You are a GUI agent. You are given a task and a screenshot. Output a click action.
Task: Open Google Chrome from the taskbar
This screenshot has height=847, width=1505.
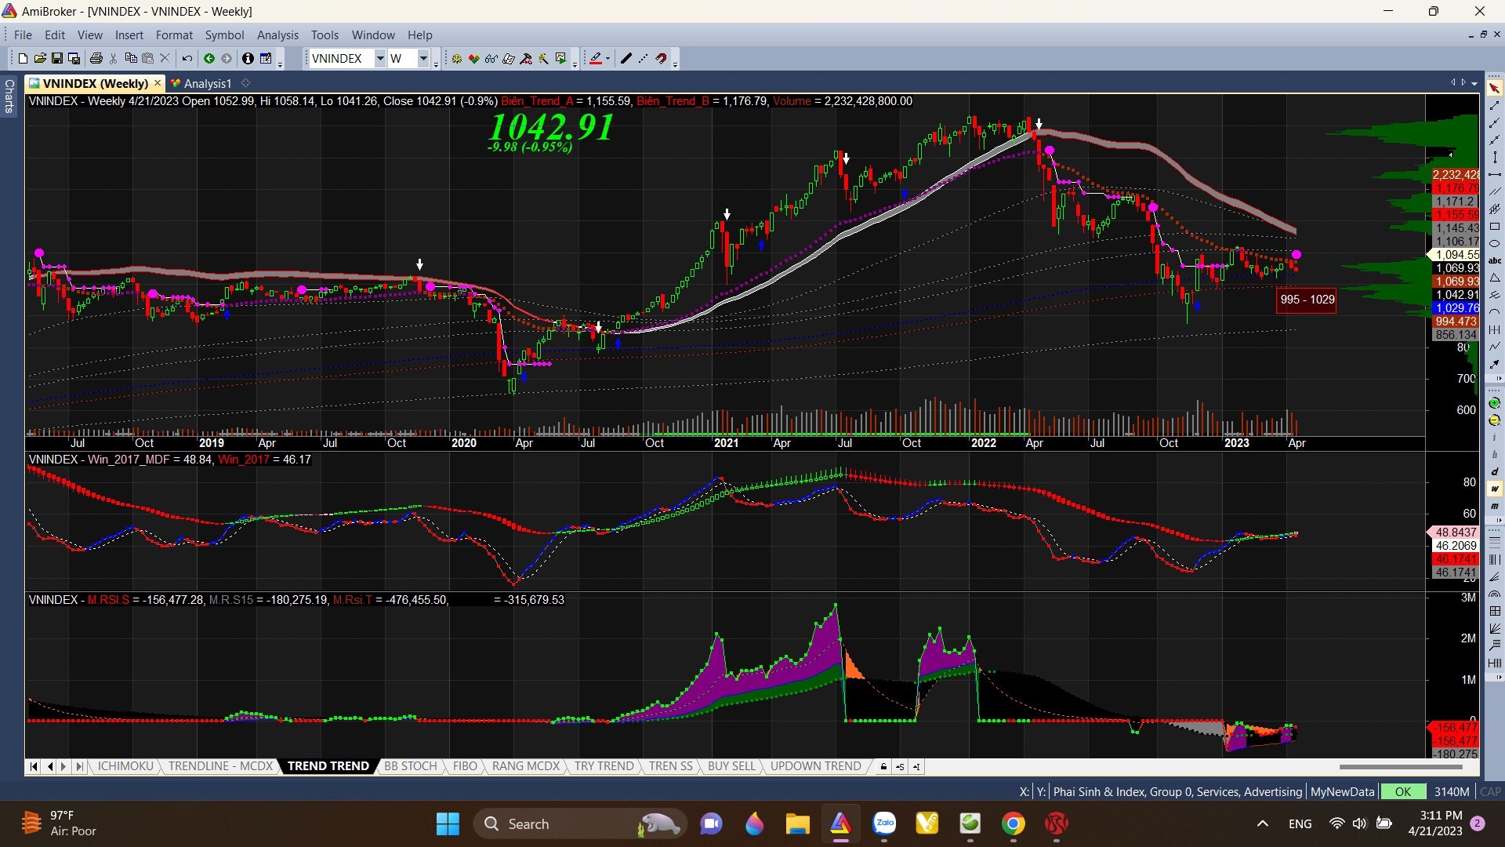point(1013,823)
